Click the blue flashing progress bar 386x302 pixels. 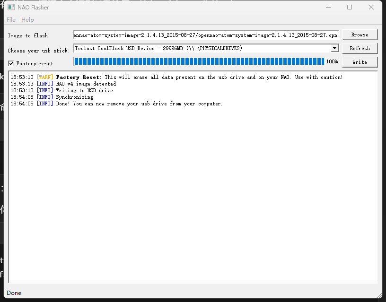[199, 61]
